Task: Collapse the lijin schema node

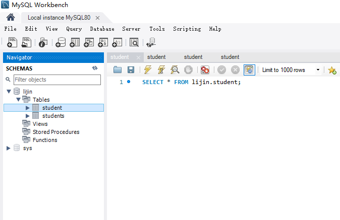Action: (x=9, y=92)
